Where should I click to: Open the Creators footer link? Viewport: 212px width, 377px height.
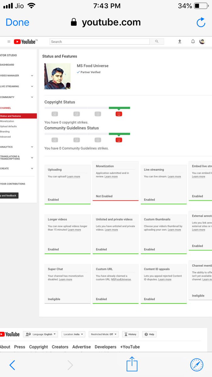click(x=60, y=347)
